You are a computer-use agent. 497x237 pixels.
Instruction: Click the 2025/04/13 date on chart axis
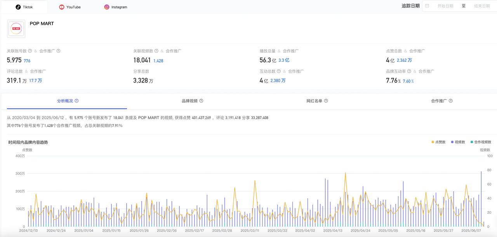pyautogui.click(x=332, y=230)
